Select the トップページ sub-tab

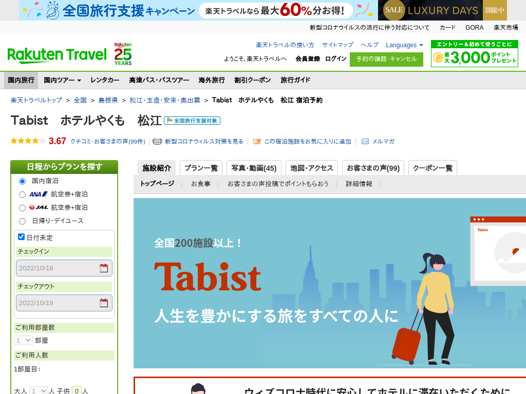tap(157, 184)
